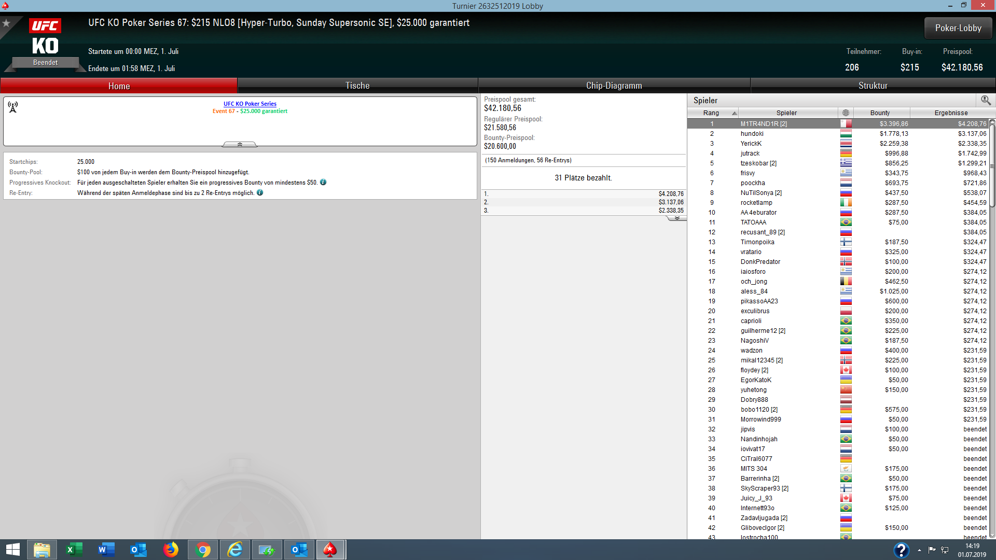Viewport: 996px width, 560px height.
Task: Collapse the tournament banner panel
Action: 240,145
